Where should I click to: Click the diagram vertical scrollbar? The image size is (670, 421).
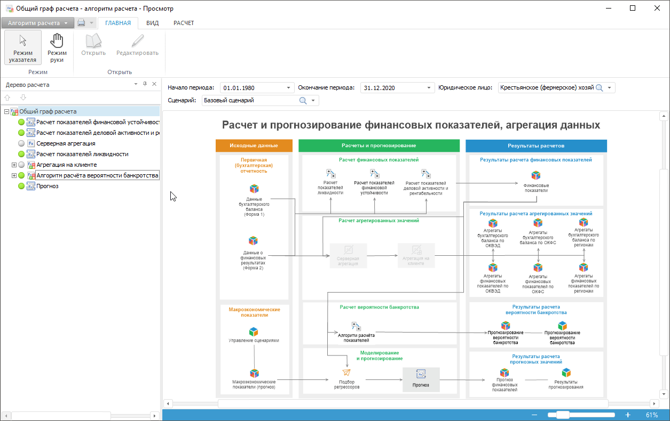(x=663, y=262)
